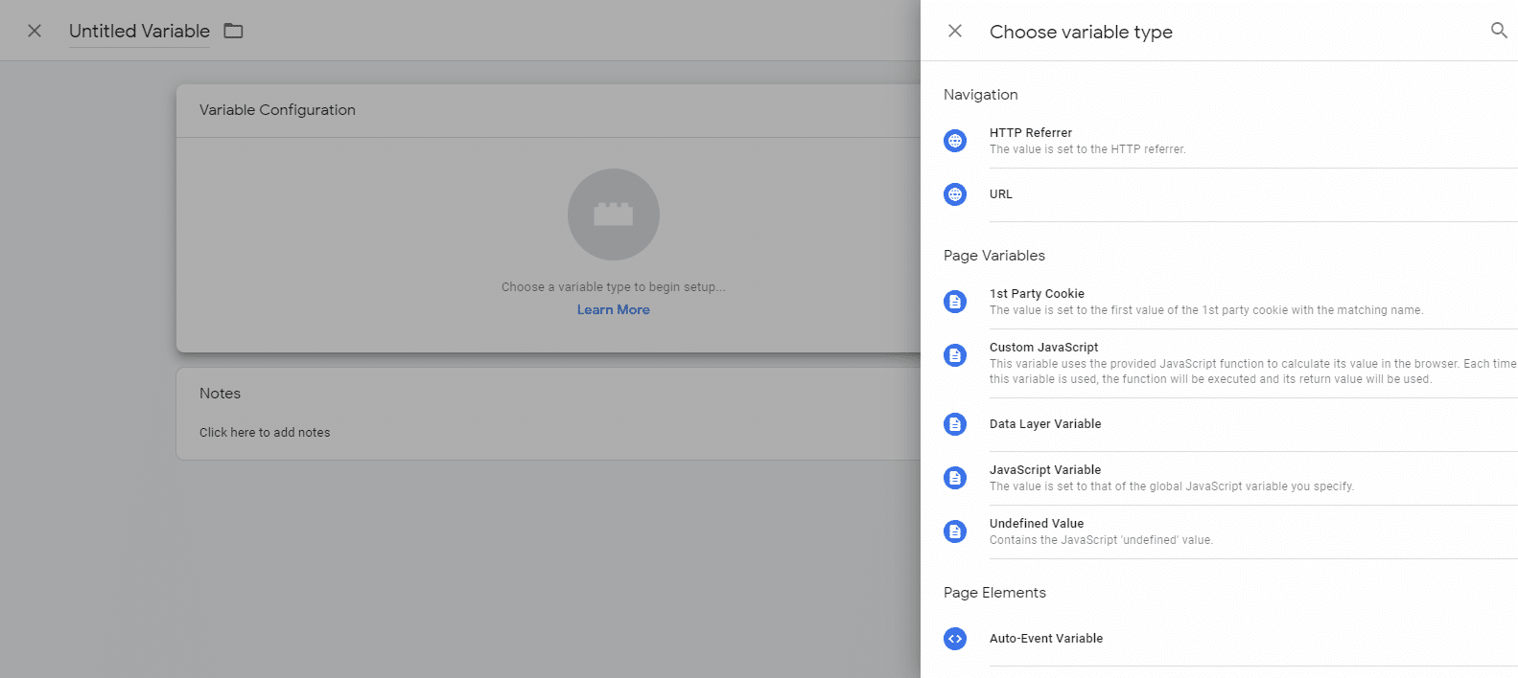Click the Custom JavaScript document icon
This screenshot has height=678, width=1518.
pyautogui.click(x=955, y=355)
